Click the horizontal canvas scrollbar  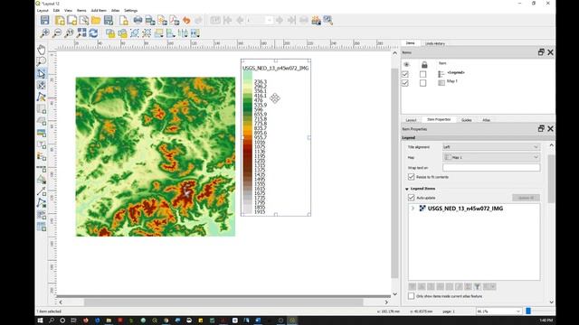click(x=223, y=302)
